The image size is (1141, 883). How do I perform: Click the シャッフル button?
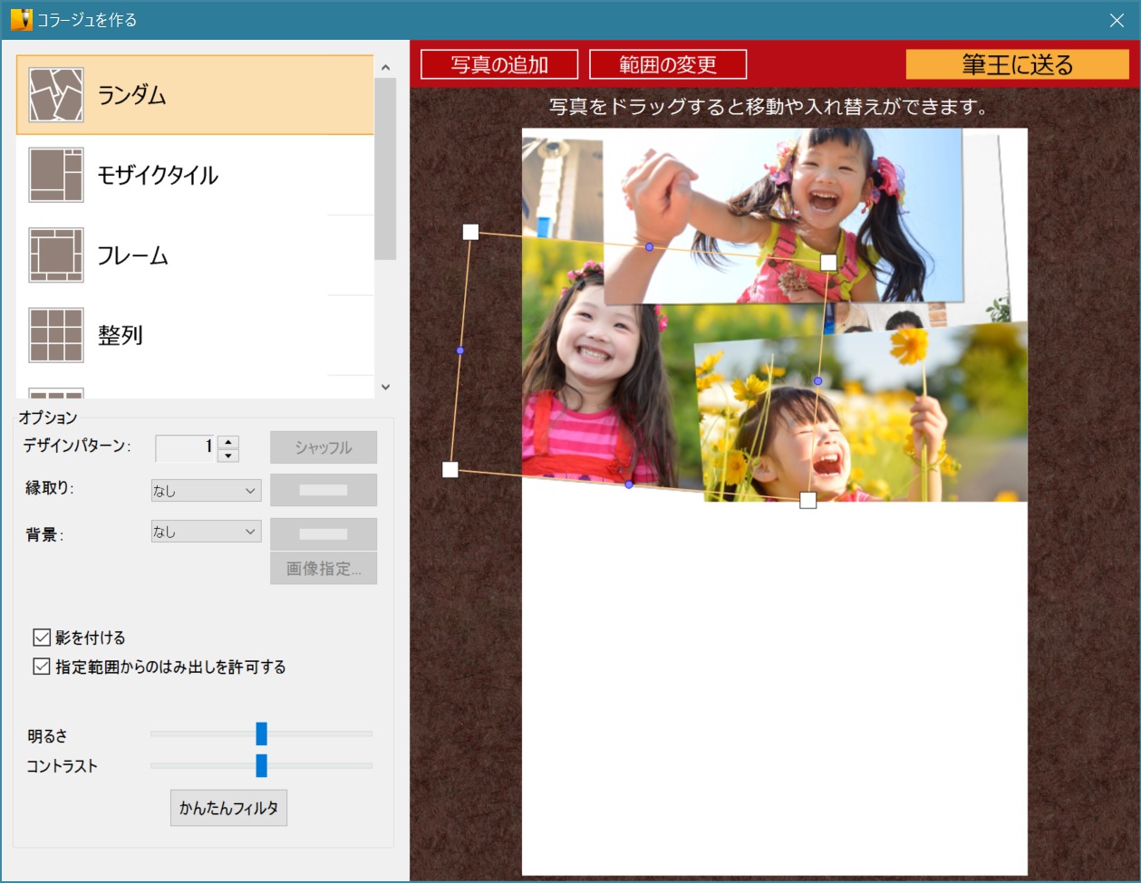click(324, 447)
